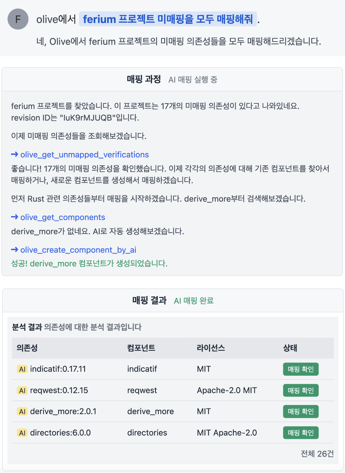
Task: Click the highlighted ferium 프로젝트 미매핑 prompt text
Action: [168, 19]
